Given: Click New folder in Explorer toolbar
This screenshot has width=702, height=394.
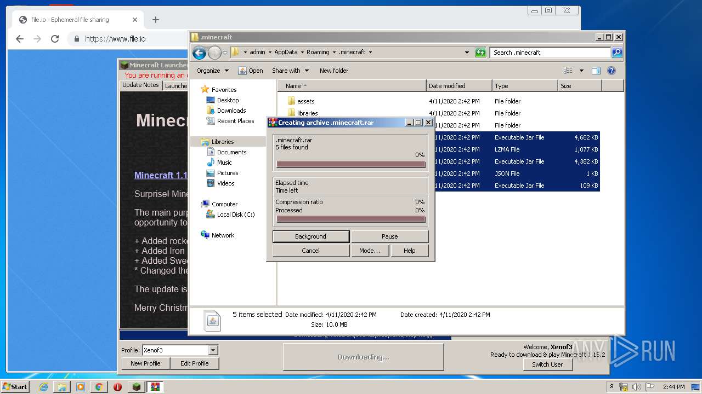Looking at the screenshot, I should point(334,71).
